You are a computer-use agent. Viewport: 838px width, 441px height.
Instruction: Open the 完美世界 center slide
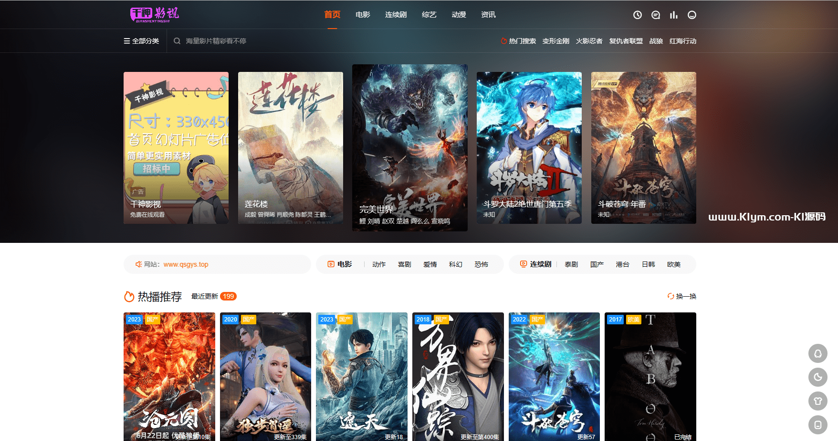410,148
